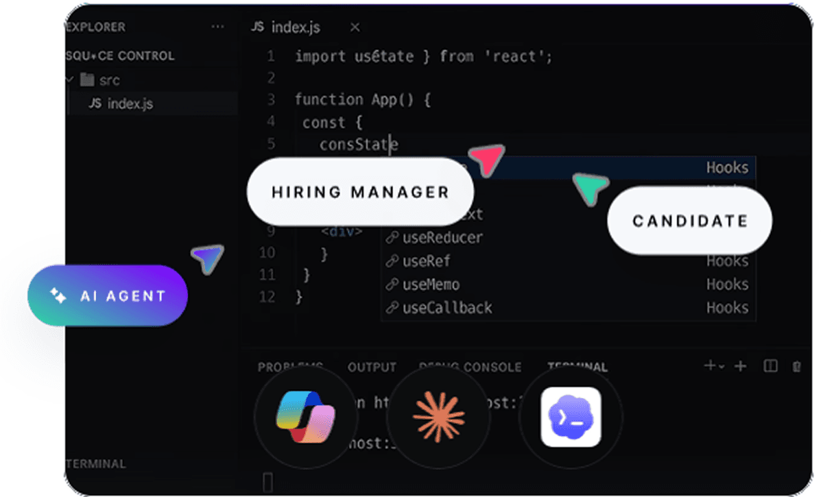Click the orange Claude starburst icon
The image size is (823, 497).
coord(438,417)
